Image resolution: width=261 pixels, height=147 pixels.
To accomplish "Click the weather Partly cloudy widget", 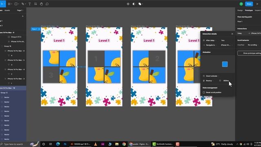I will [222, 144].
